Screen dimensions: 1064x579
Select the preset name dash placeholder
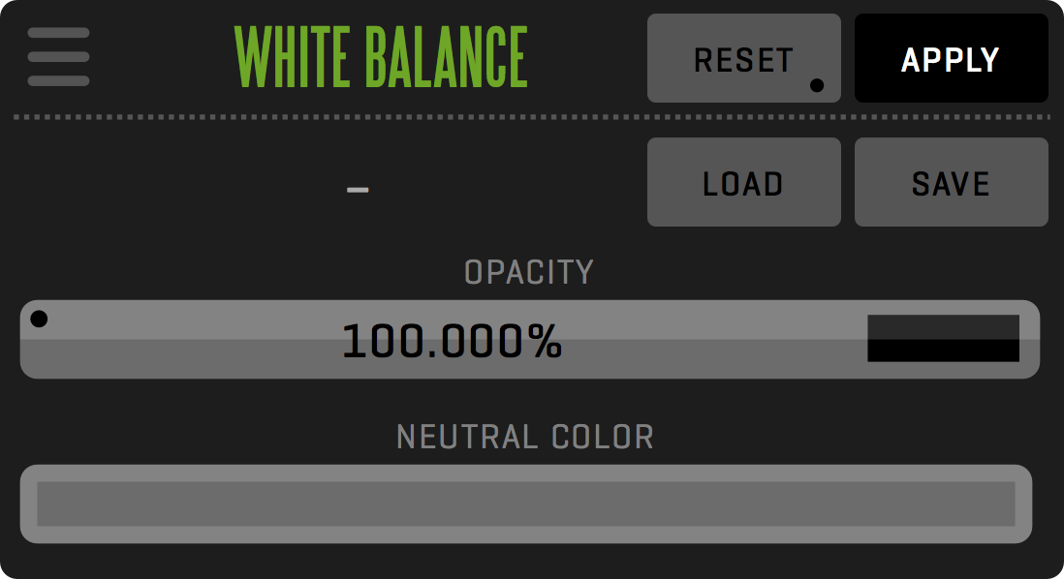pyautogui.click(x=358, y=190)
